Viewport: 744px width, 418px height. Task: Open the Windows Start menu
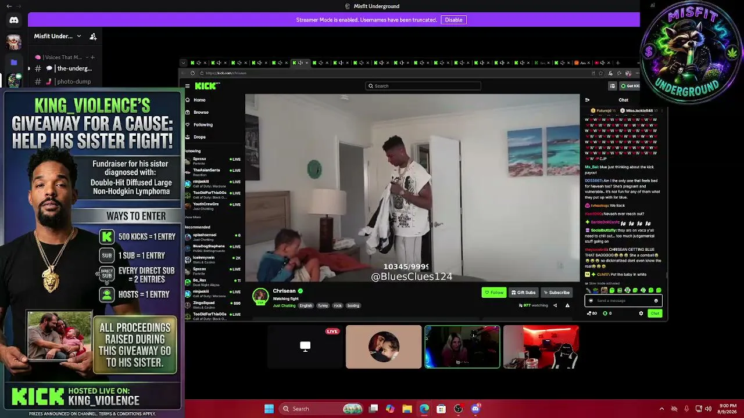(269, 409)
